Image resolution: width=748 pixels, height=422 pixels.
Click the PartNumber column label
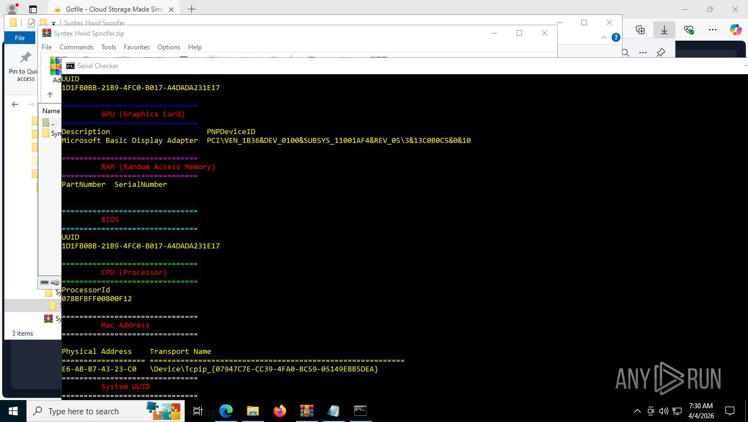pyautogui.click(x=84, y=185)
